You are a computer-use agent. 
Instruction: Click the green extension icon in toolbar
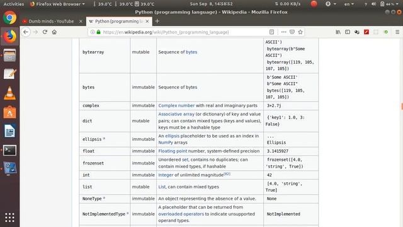385,32
